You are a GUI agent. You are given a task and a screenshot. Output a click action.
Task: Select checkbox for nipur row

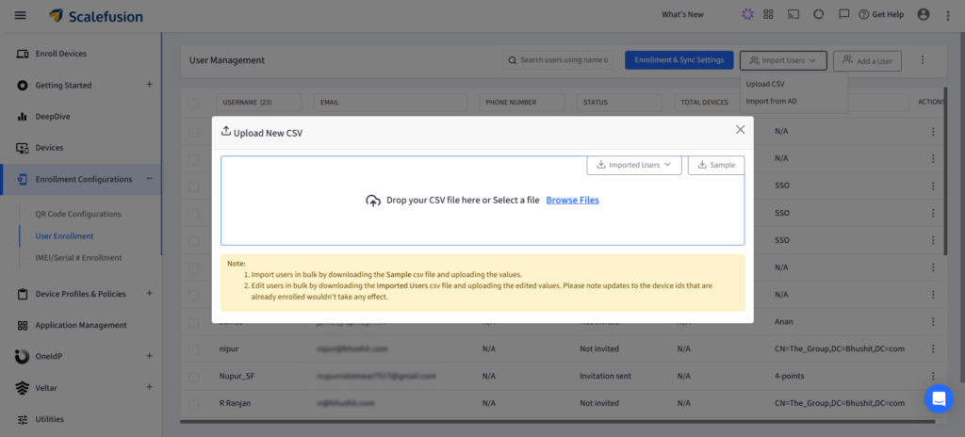tap(193, 349)
